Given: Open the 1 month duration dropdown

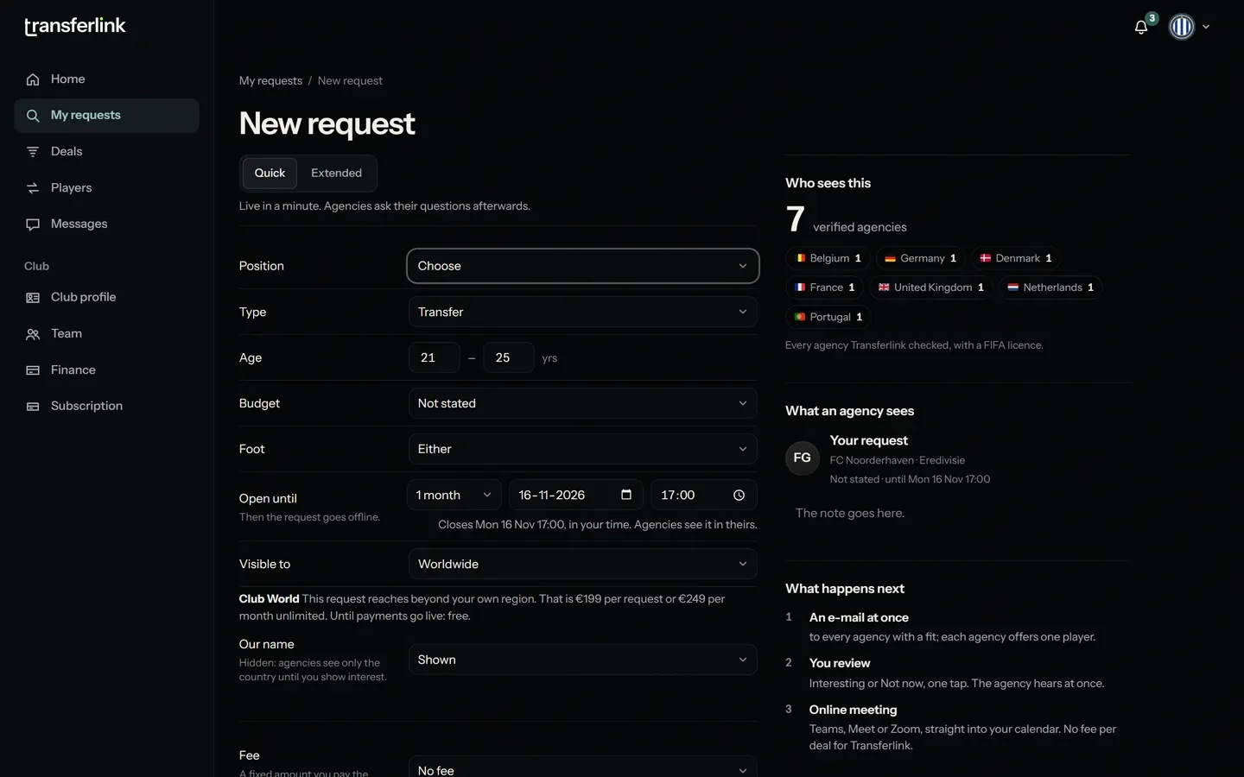Looking at the screenshot, I should [454, 495].
